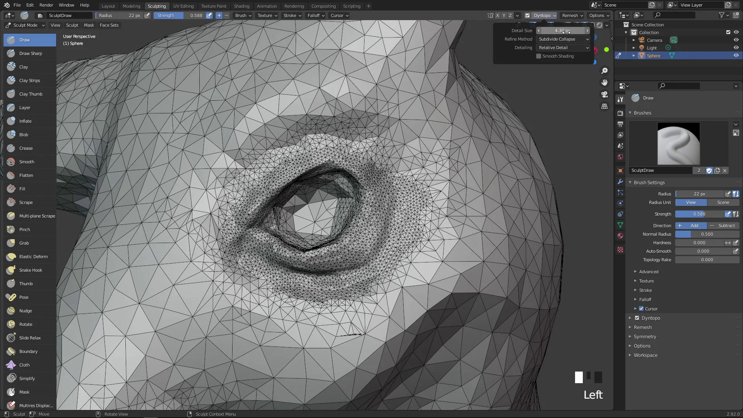Expand the Symmetry panel

645,337
